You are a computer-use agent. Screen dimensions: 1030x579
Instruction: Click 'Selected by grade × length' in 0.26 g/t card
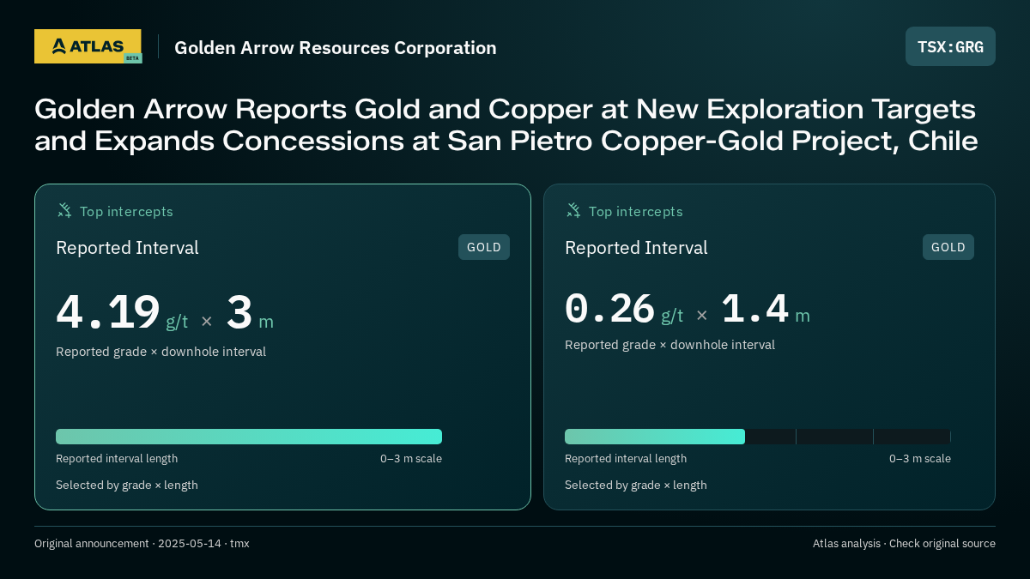point(636,485)
